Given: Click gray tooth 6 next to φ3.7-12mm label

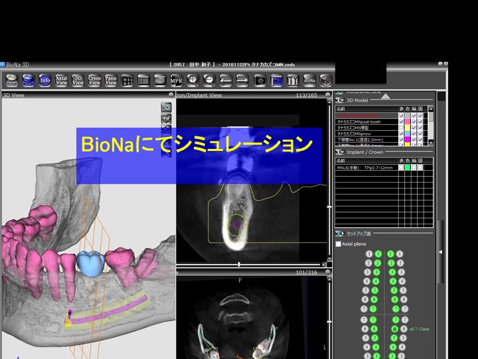Looking at the screenshot, I should point(404,329).
